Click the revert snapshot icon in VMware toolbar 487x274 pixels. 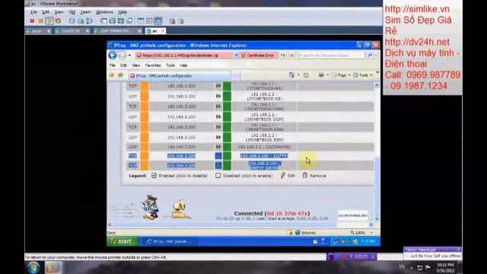click(x=81, y=21)
